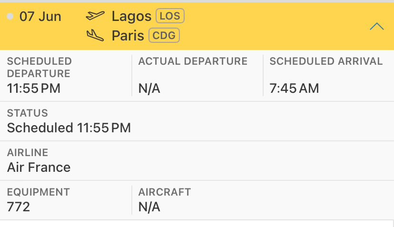Select the 07 Jun flight date

tap(40, 17)
